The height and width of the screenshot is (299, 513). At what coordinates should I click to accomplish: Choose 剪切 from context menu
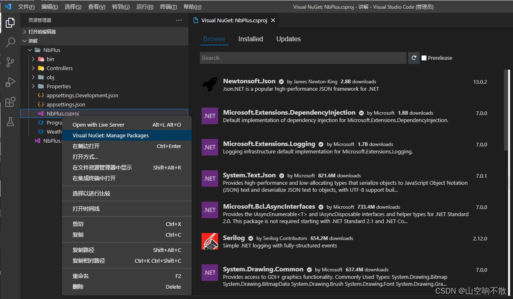(x=127, y=224)
